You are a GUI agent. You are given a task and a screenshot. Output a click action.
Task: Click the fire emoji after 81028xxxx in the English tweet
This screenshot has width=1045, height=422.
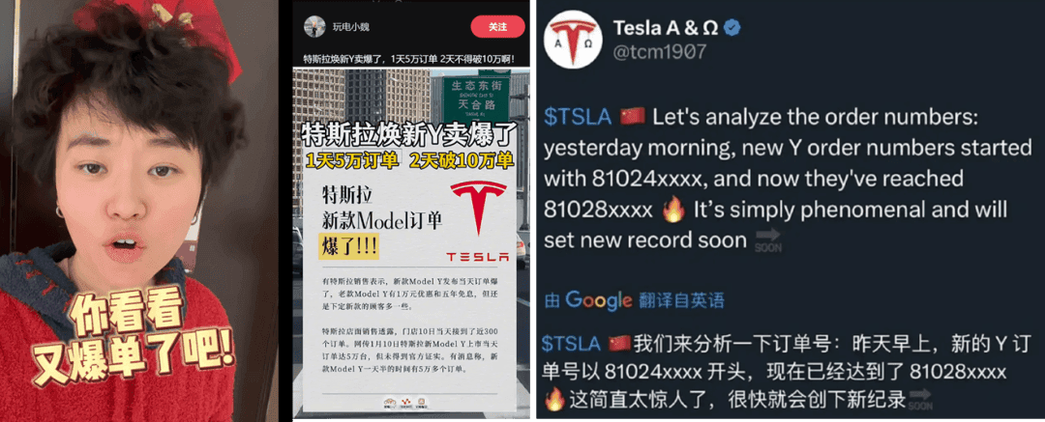pos(673,211)
